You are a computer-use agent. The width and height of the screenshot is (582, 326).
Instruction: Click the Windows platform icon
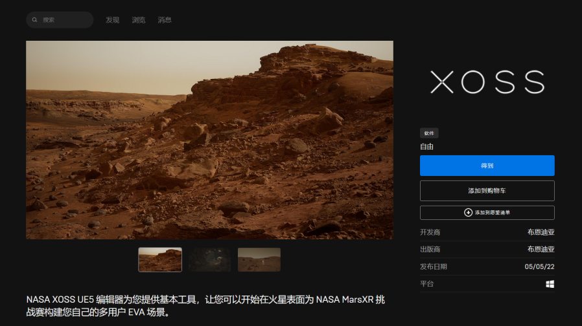point(550,284)
